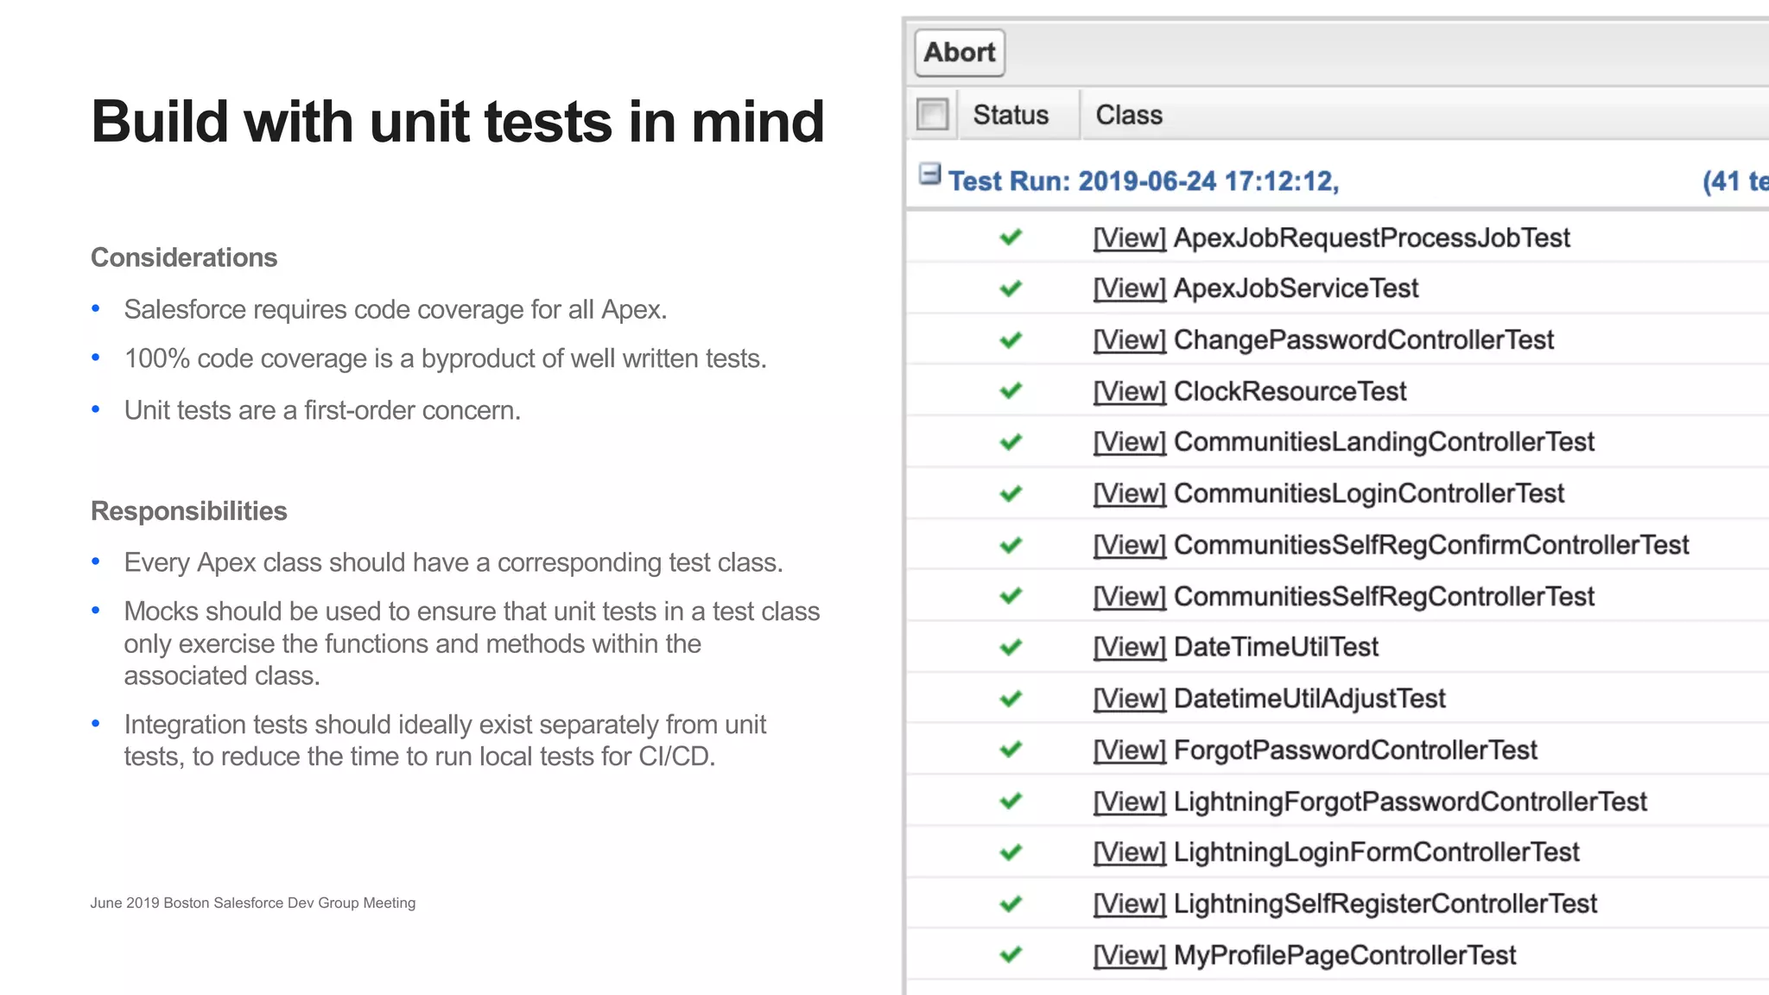The width and height of the screenshot is (1769, 995).
Task: Click the pass checkmark for ClockResourceTest
Action: [x=1011, y=390]
